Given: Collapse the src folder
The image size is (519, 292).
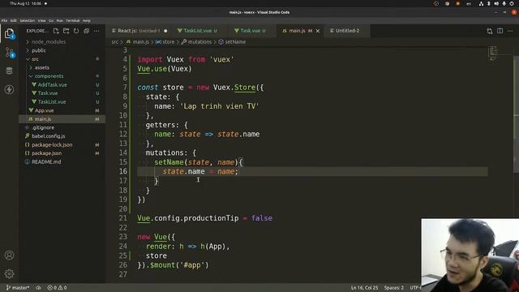Looking at the screenshot, I should (35, 59).
